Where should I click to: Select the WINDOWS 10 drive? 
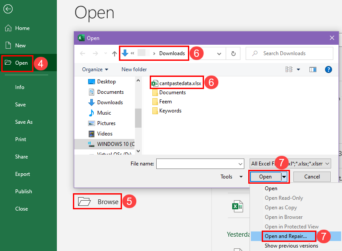click(105, 144)
